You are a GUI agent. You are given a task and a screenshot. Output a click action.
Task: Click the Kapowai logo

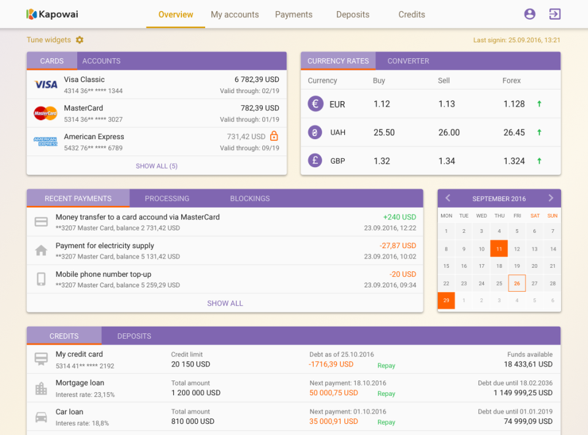click(x=52, y=14)
